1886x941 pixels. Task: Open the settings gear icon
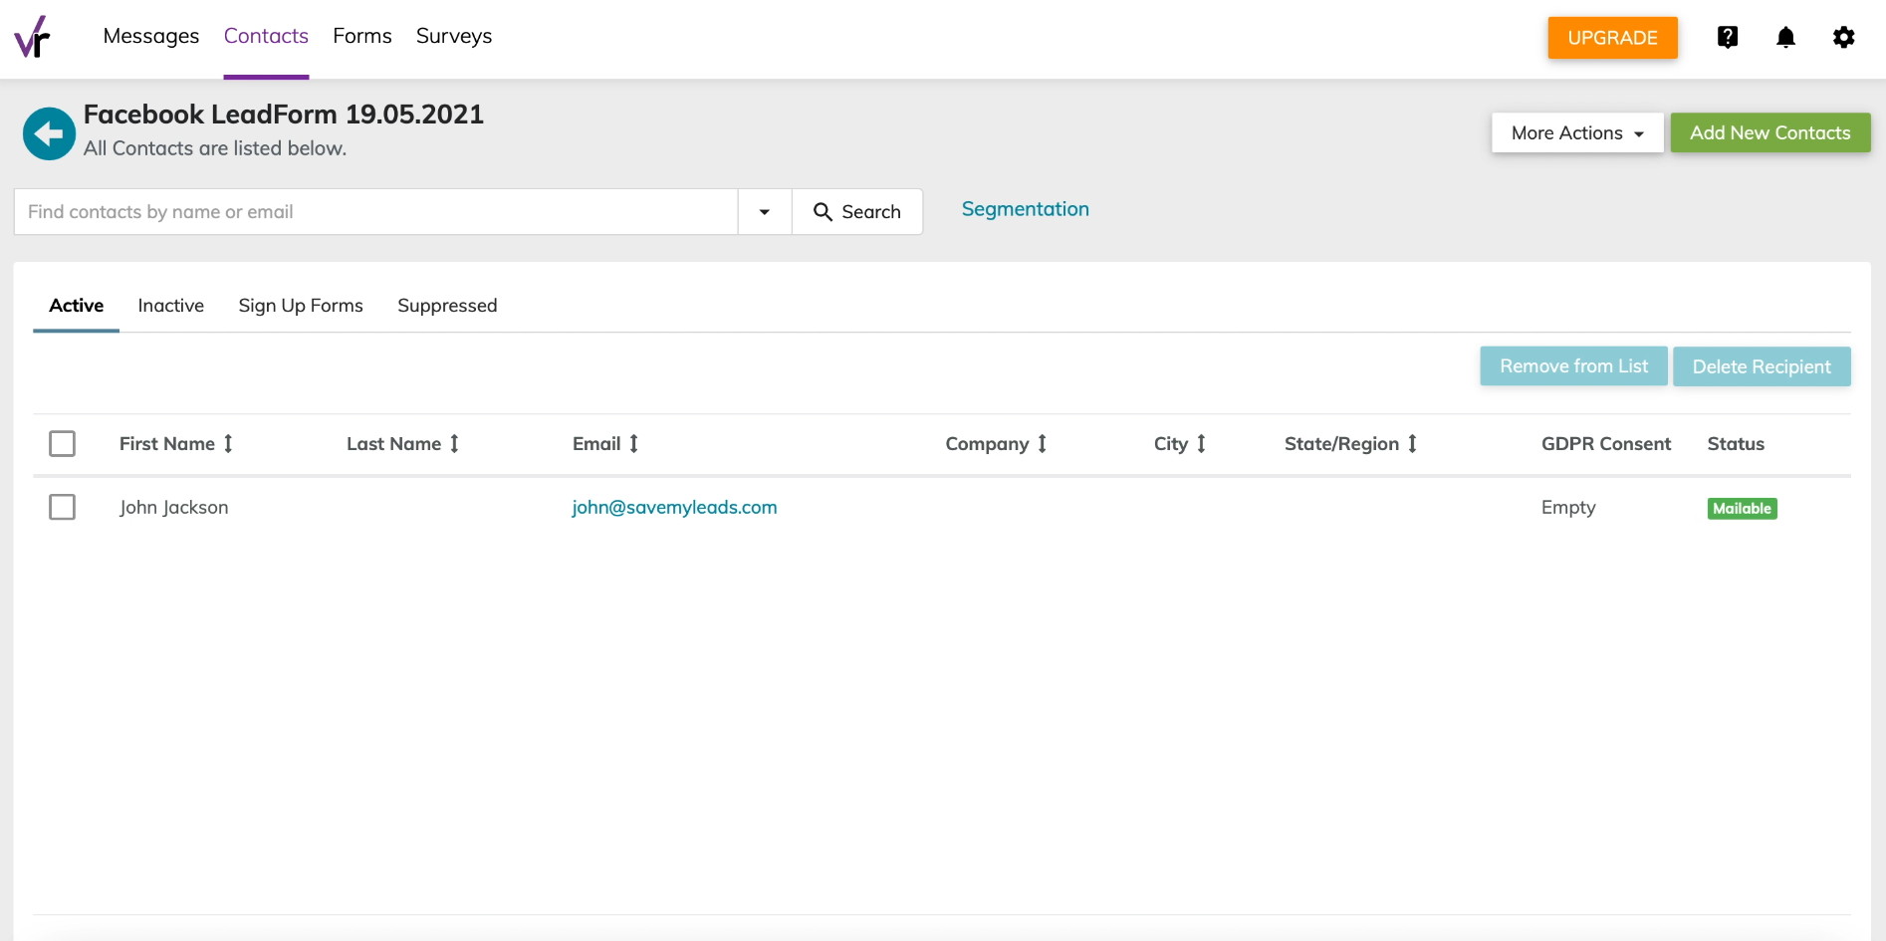tap(1843, 37)
